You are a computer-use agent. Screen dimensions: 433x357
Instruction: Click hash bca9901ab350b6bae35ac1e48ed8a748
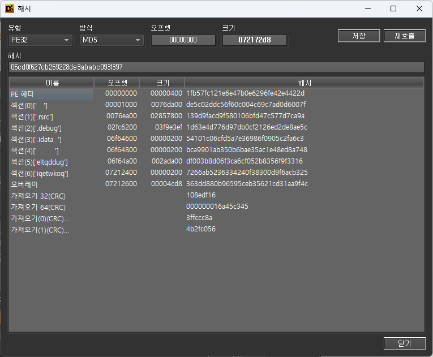(247, 150)
